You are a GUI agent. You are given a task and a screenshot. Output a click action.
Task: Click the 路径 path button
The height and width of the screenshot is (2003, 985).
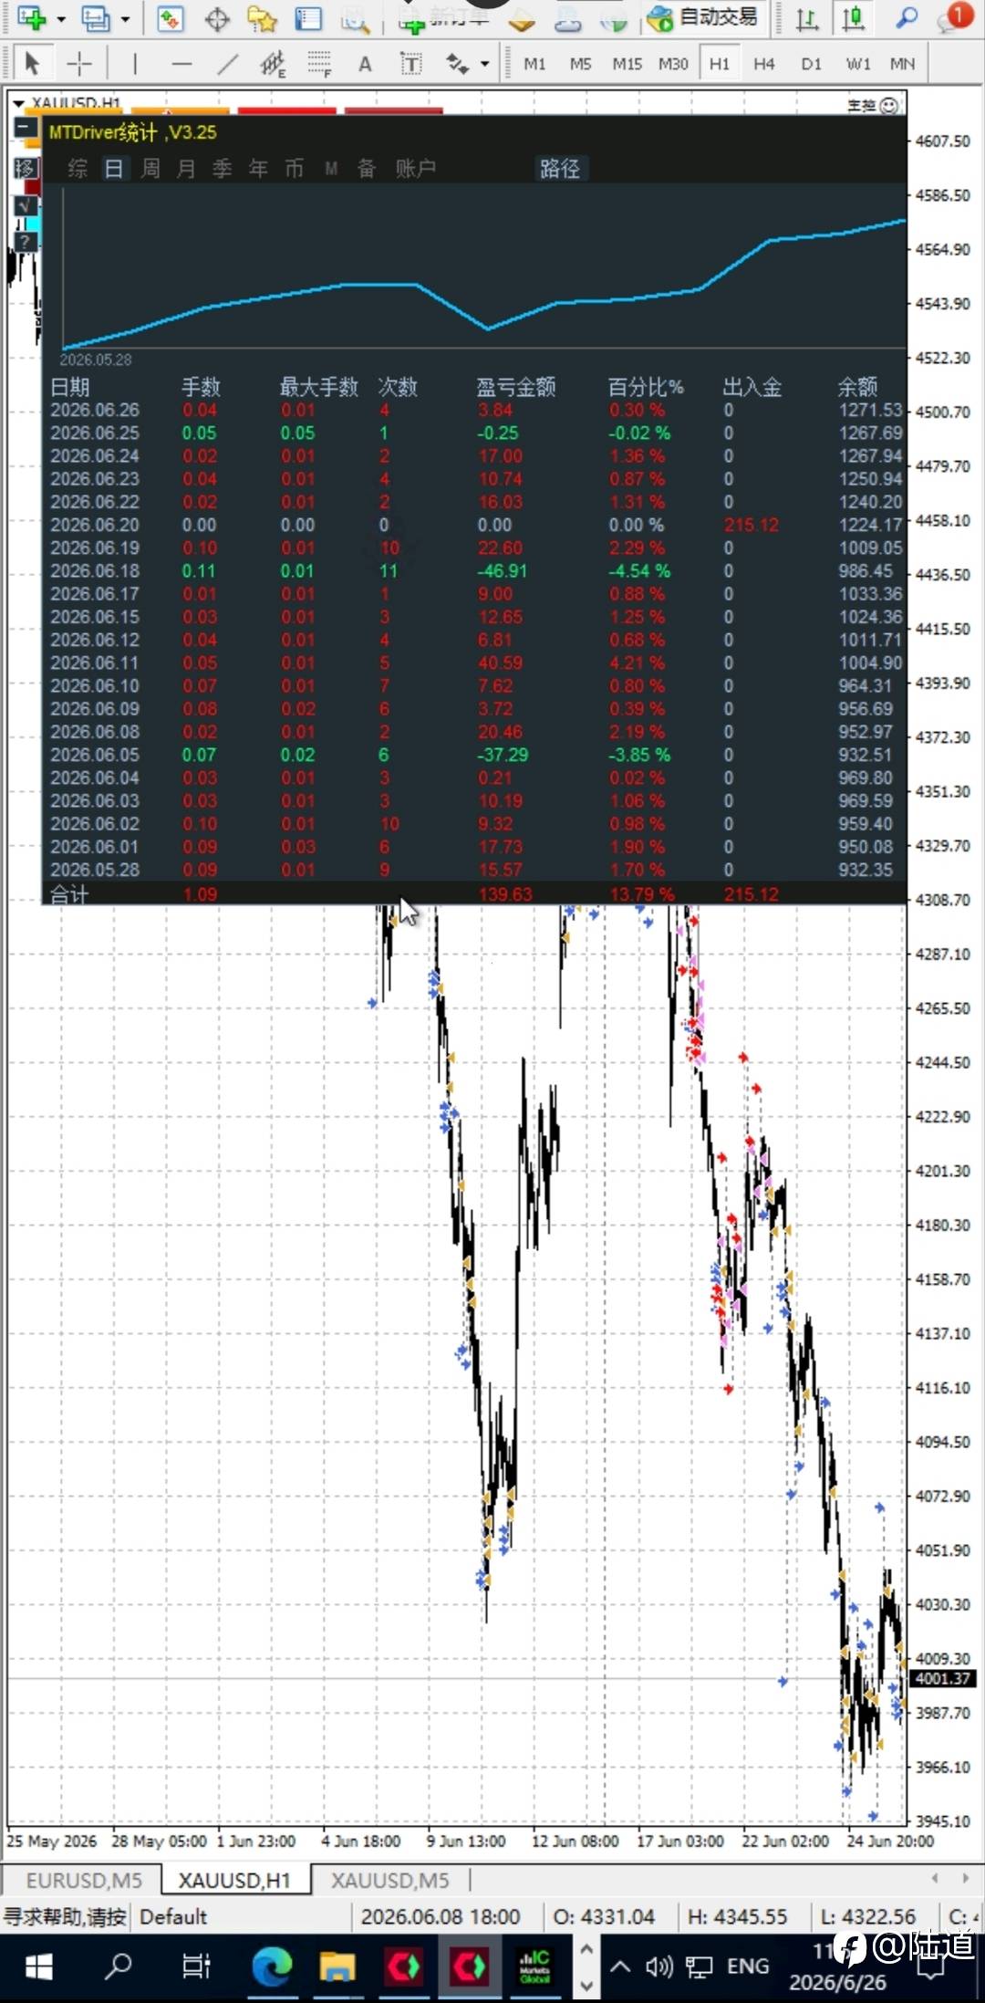560,168
